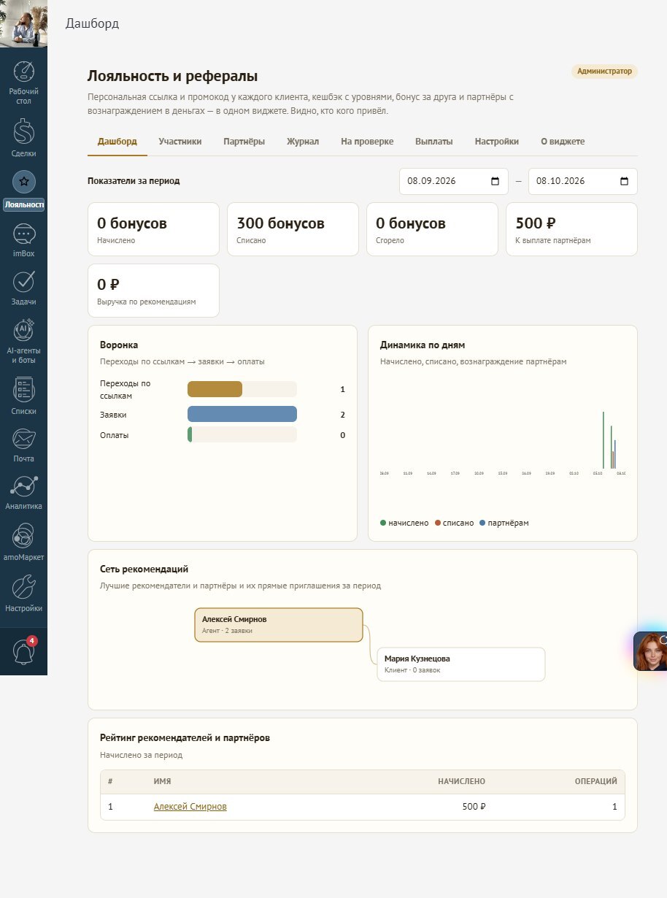The height and width of the screenshot is (898, 667).
Task: Click the ОПЕРАЦИЙ column header
Action: coord(596,781)
